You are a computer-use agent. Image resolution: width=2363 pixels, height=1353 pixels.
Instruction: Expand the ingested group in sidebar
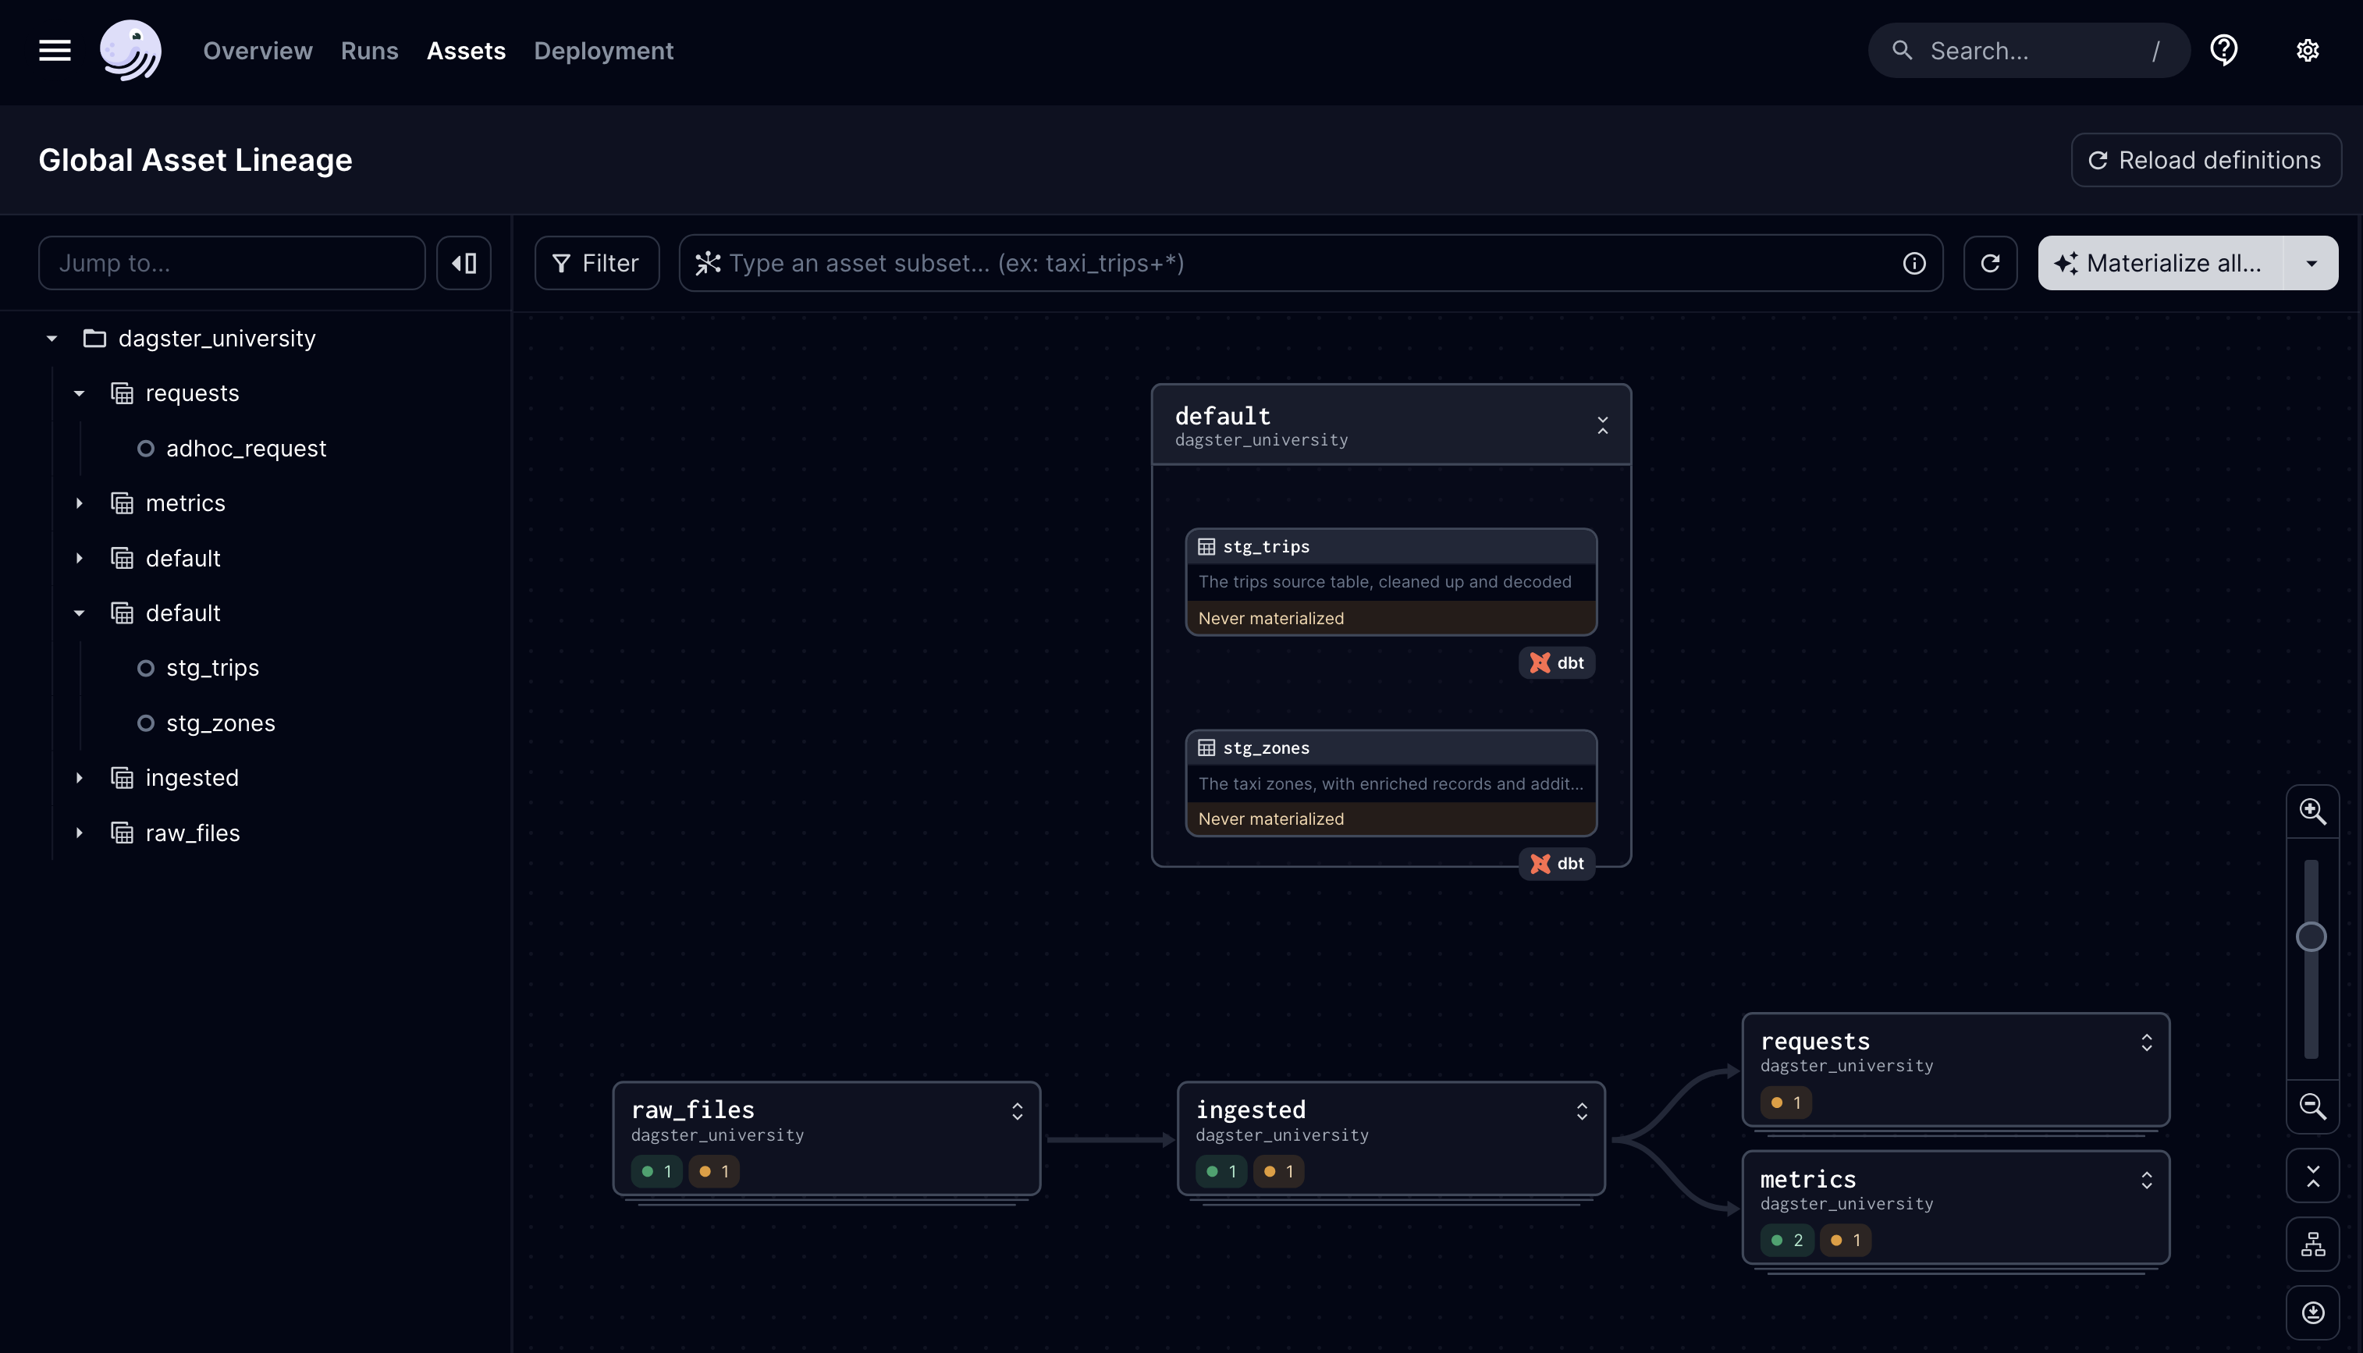[x=79, y=778]
